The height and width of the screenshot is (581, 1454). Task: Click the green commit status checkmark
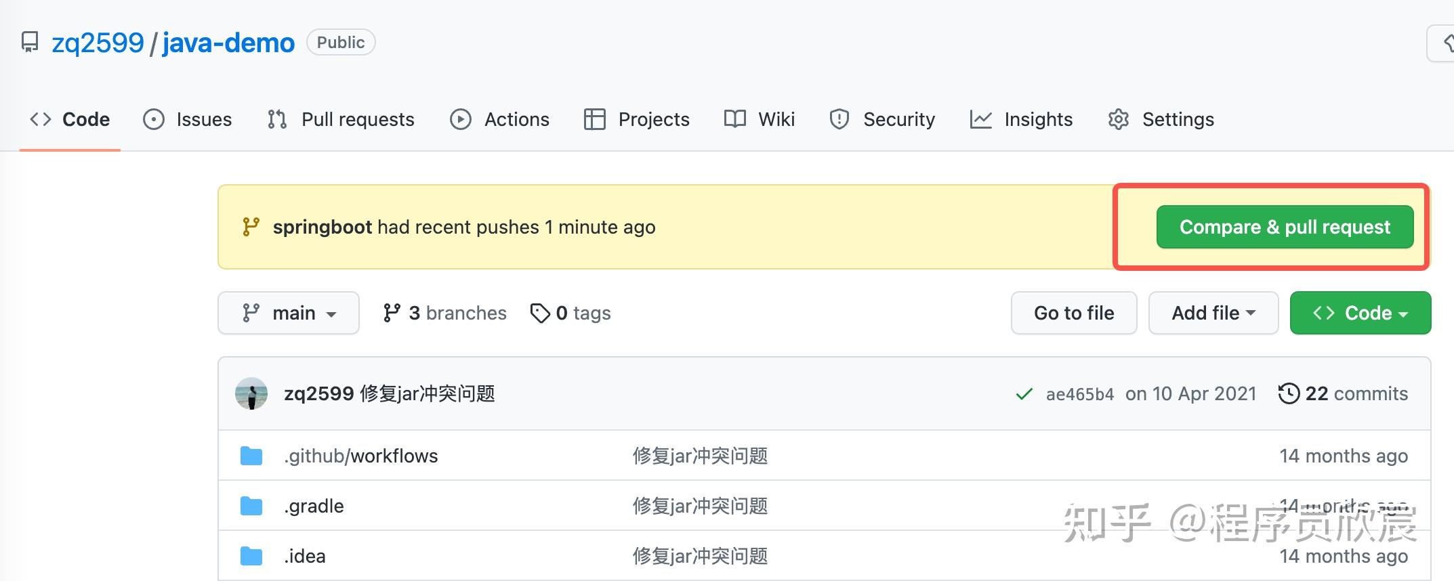pos(1024,394)
